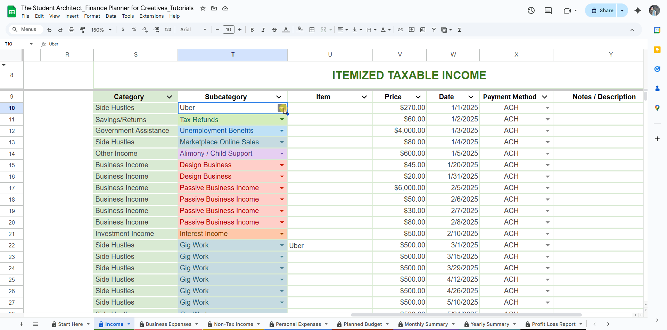View document status cloud icon
The width and height of the screenshot is (667, 330).
[225, 8]
